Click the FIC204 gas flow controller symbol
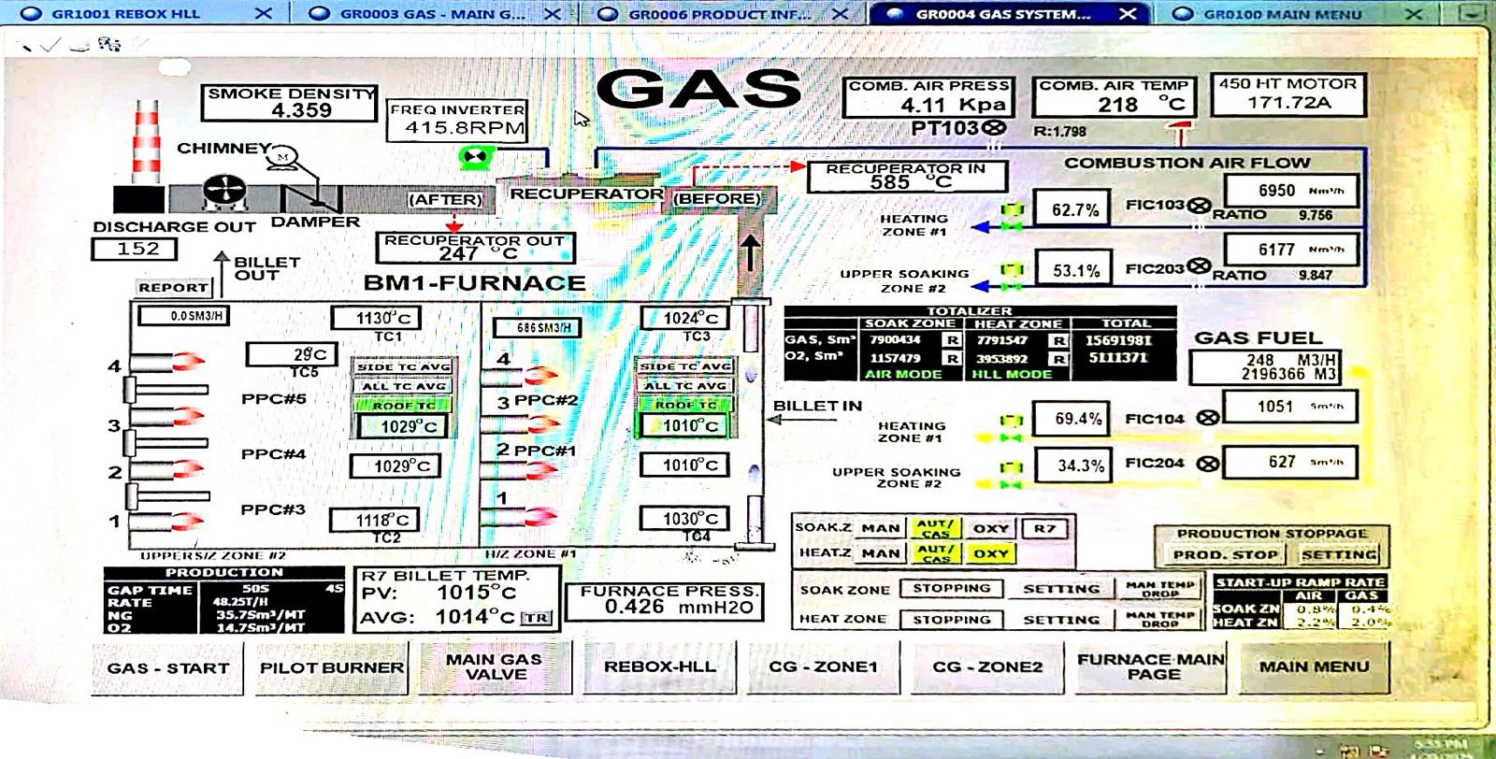Screen dimensions: 1496x759 coord(1208,463)
